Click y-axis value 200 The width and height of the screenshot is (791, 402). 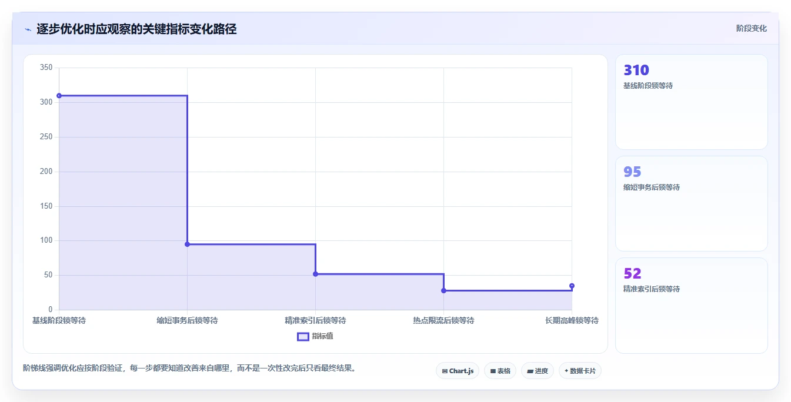(46, 172)
